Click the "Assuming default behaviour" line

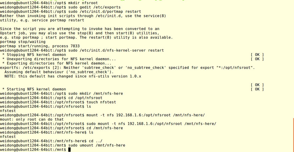[59, 72]
